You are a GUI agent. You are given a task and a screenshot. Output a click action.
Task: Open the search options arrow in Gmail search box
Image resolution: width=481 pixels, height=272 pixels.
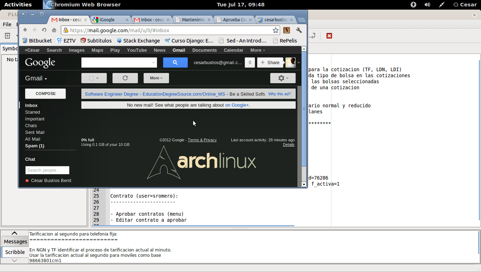point(153,62)
